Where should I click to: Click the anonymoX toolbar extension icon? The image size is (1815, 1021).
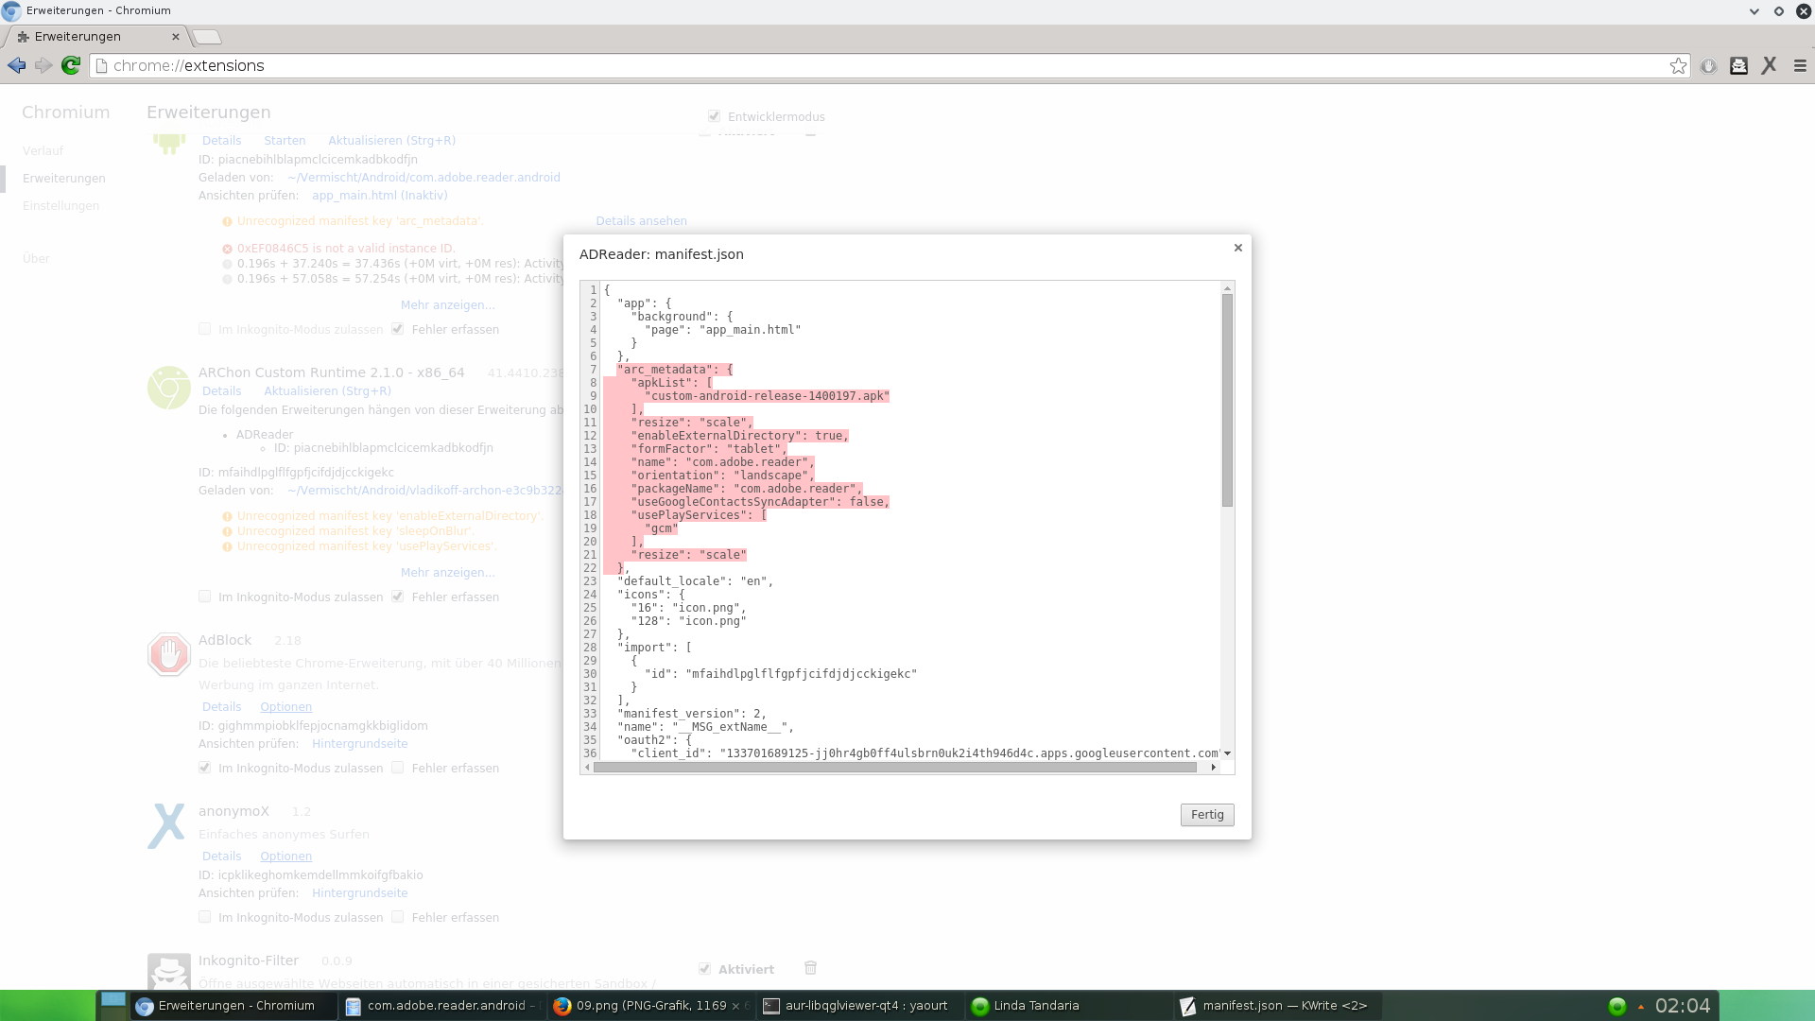(x=1769, y=65)
